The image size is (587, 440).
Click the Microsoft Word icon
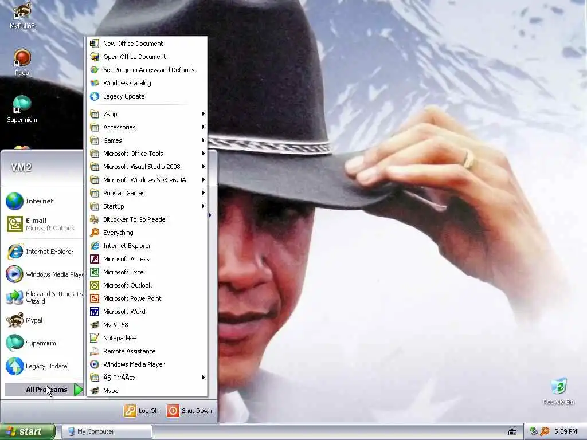[x=95, y=312]
